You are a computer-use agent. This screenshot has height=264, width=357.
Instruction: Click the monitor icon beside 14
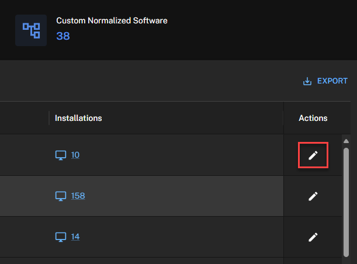pos(61,237)
